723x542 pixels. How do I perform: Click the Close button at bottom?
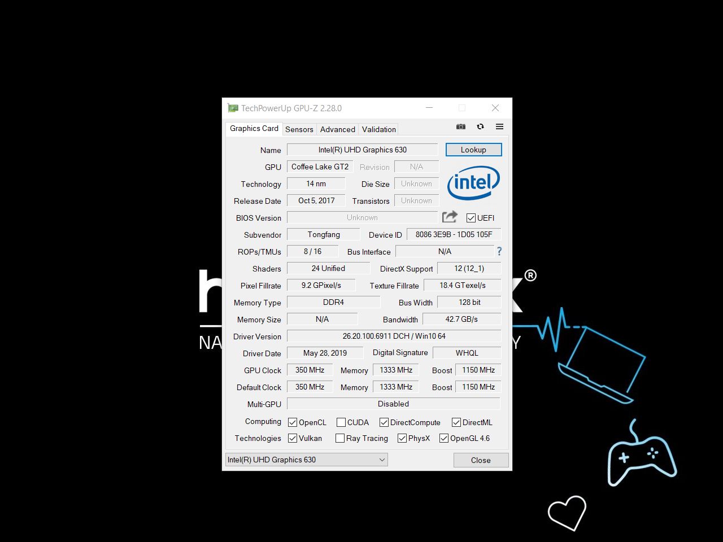481,460
